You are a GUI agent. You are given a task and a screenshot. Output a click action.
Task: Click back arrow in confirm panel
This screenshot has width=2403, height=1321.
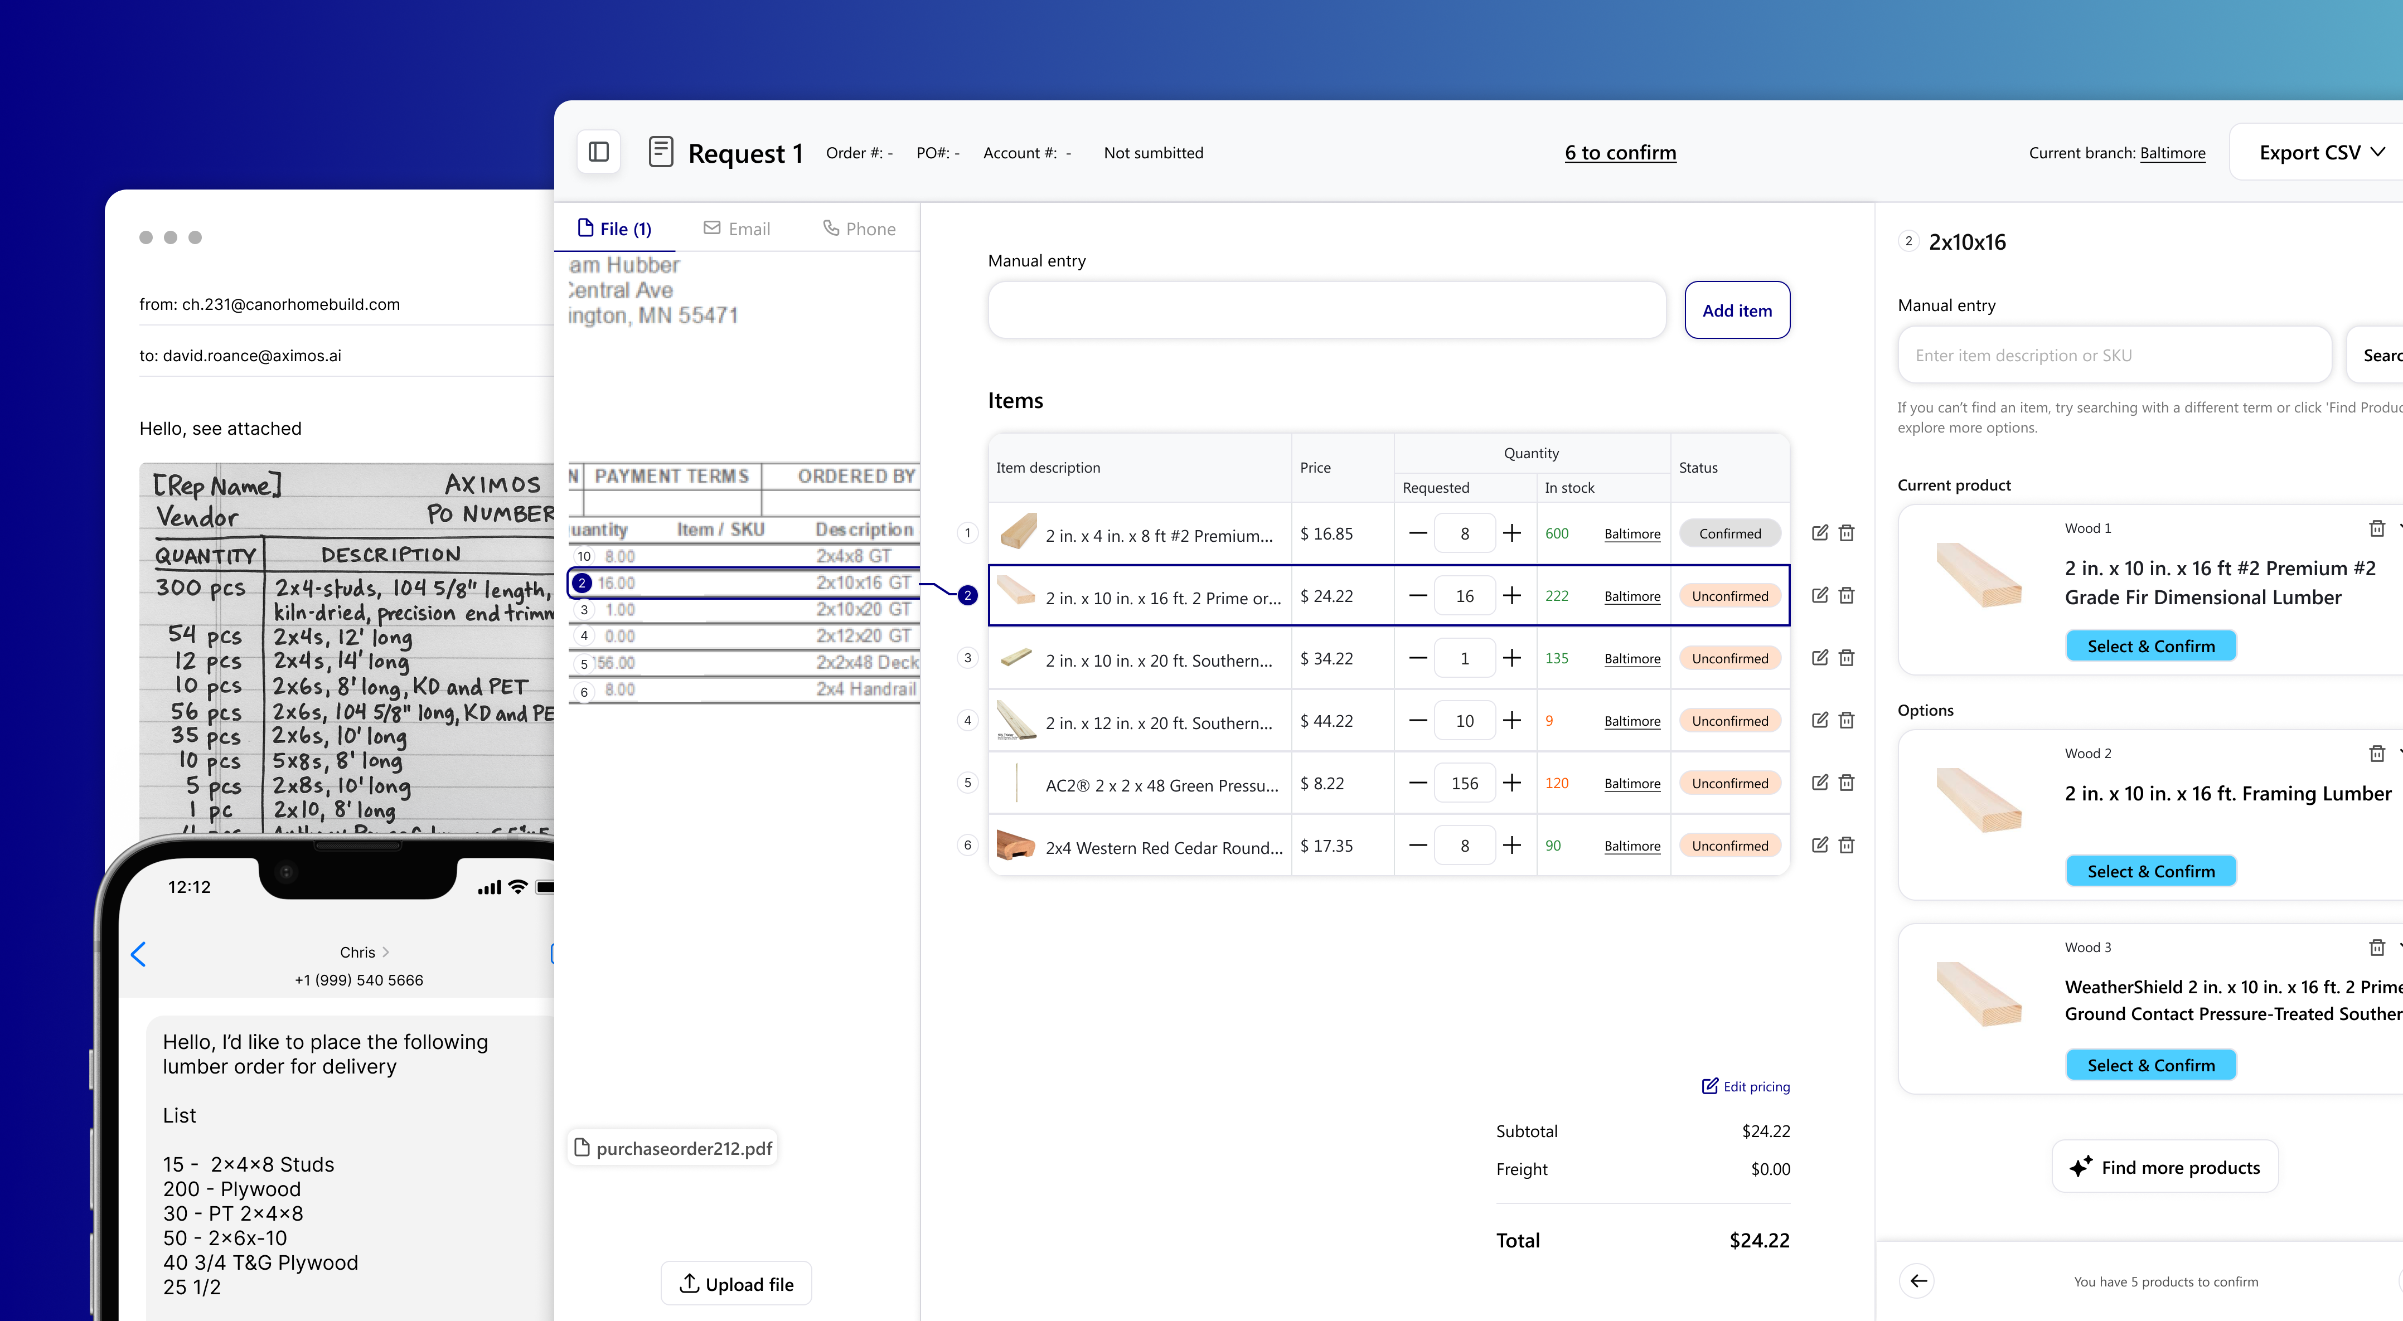coord(1918,1281)
